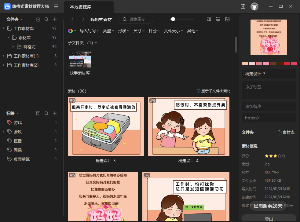The image size is (300, 222).
Task: Click the app logo icon
Action: 7,6
